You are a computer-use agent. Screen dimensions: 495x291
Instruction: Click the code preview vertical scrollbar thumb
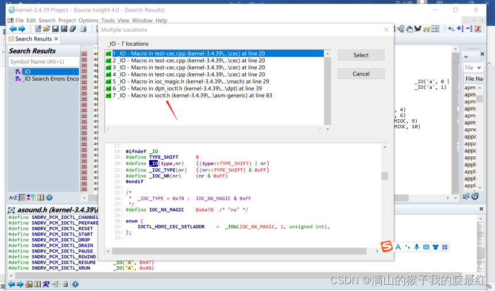(x=385, y=176)
